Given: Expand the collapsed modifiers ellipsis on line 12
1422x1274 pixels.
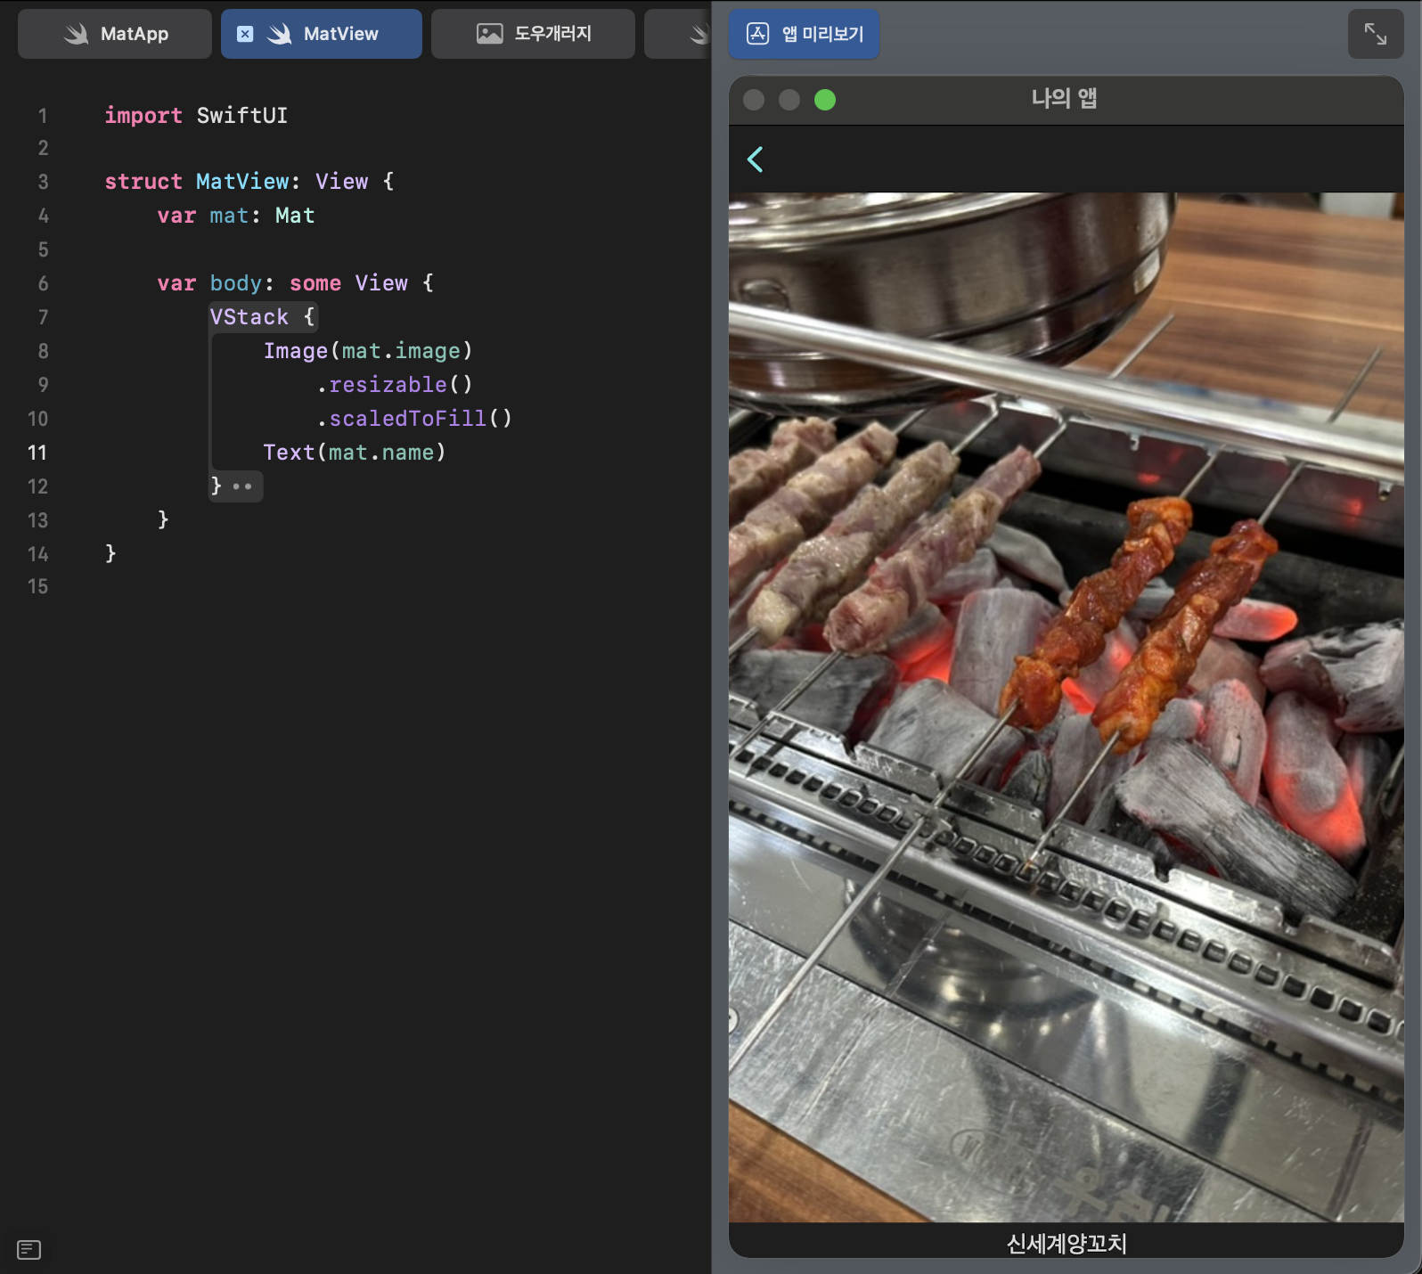Looking at the screenshot, I should tap(242, 486).
